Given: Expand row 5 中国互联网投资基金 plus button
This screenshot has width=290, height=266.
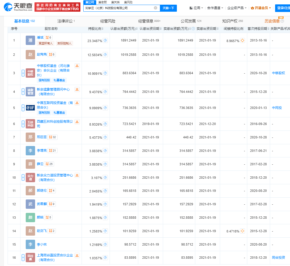Looking at the screenshot, I should (23, 108).
